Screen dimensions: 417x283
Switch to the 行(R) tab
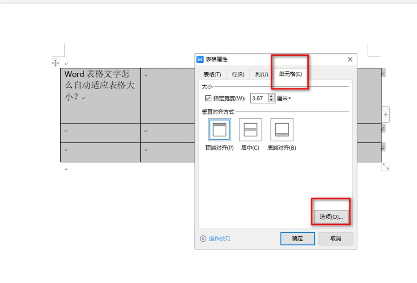click(238, 75)
